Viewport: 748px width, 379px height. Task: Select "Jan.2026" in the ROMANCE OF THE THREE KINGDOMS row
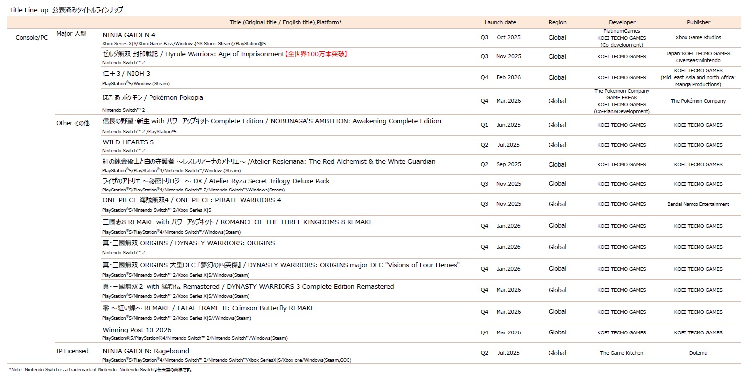coord(508,226)
